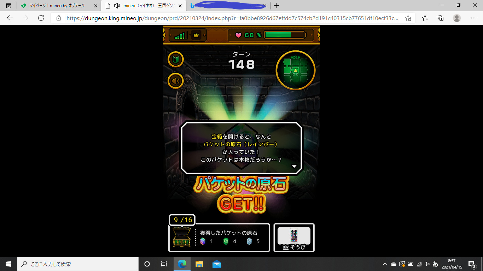Click the sync status tray icon

[x=402, y=264]
